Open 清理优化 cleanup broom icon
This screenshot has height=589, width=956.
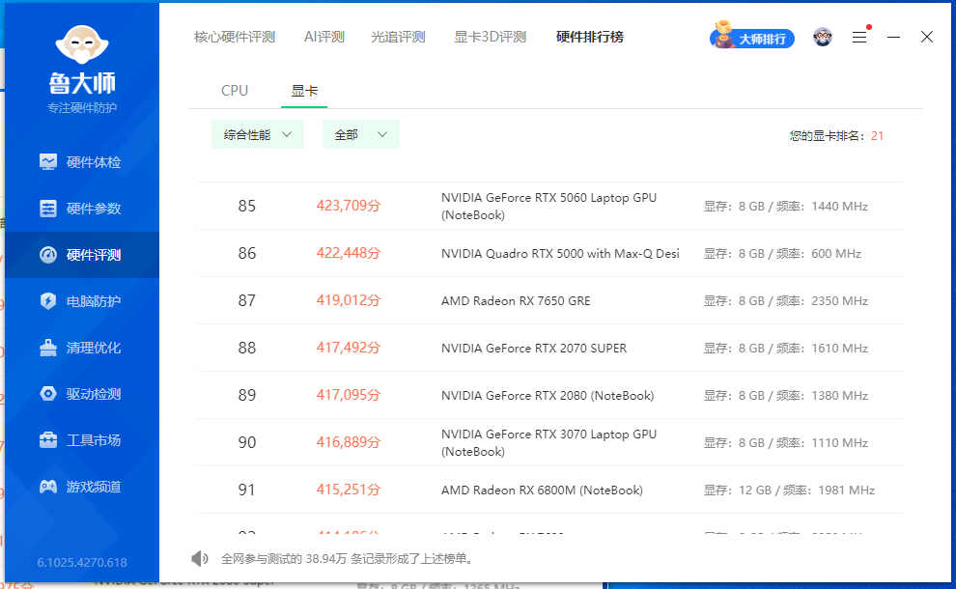point(48,348)
